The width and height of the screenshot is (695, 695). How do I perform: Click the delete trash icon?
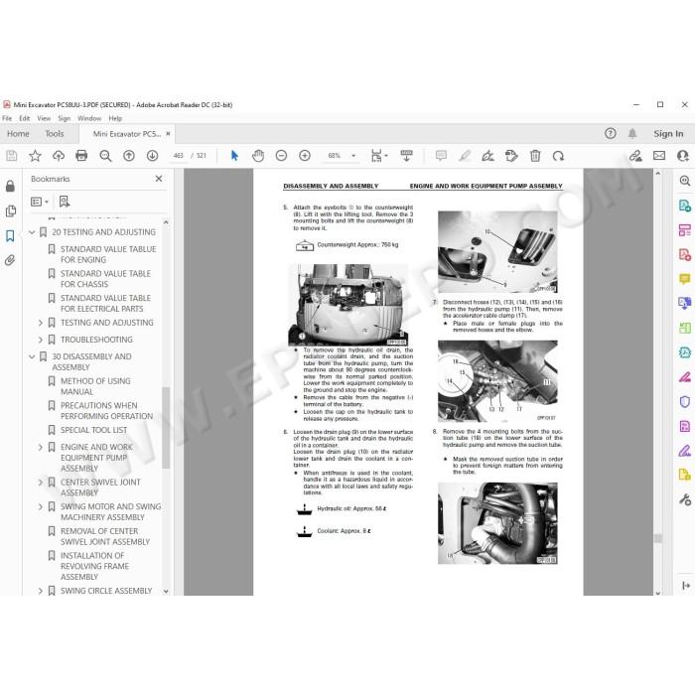click(x=535, y=156)
